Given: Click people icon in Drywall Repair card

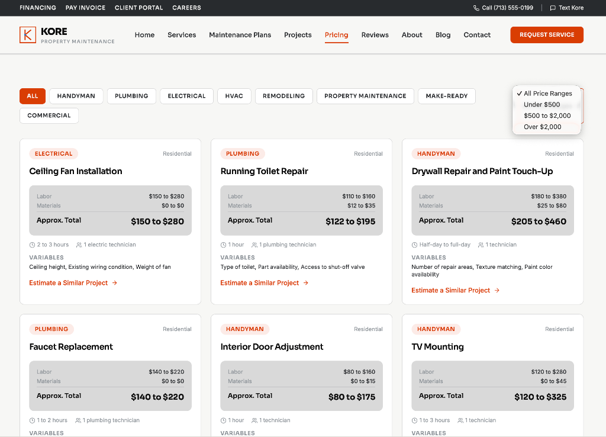Looking at the screenshot, I should (x=481, y=245).
